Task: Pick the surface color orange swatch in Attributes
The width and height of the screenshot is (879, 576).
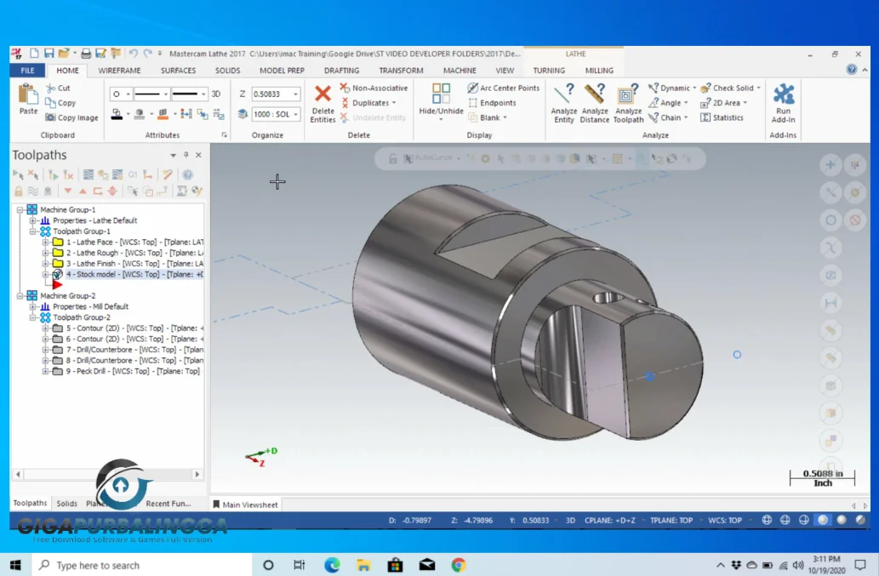Action: [163, 114]
